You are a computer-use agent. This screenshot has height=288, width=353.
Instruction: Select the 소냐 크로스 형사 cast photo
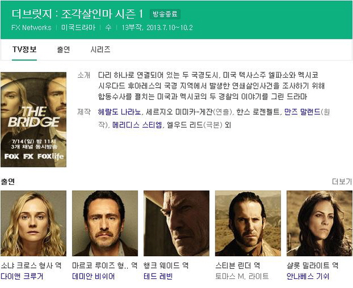(x=33, y=223)
